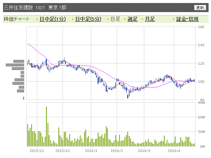
Task: Open the 月足 monthly chart
Action: pos(150,19)
